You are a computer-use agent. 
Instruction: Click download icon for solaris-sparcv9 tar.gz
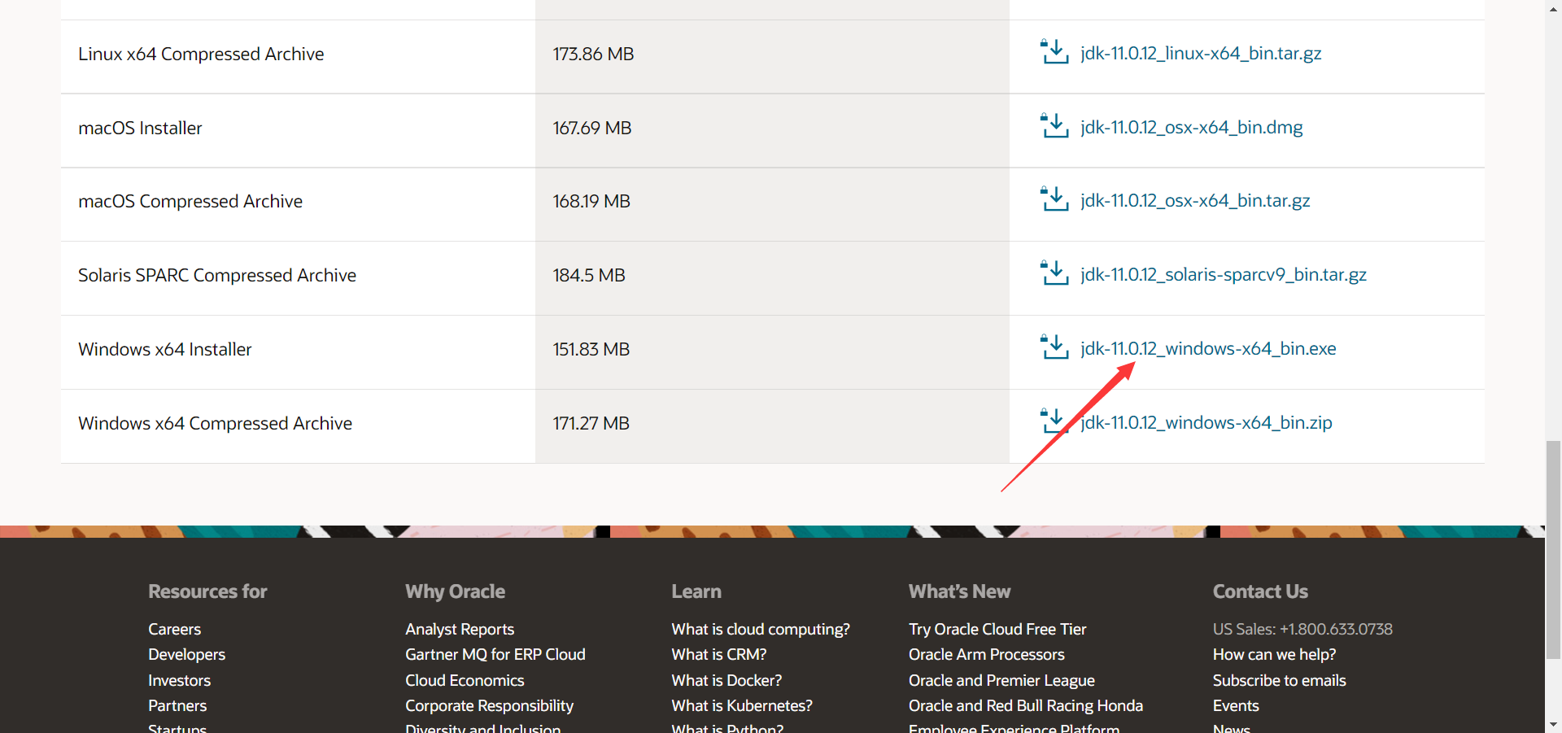[x=1054, y=273]
